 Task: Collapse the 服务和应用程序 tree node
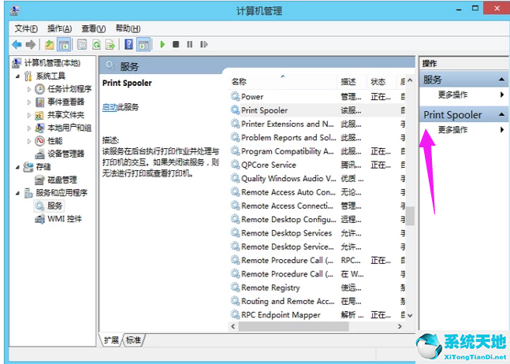17,193
